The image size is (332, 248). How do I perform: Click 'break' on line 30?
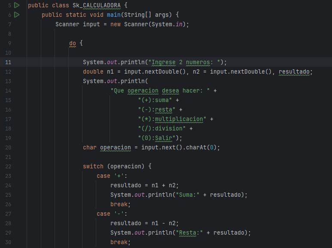[119, 242]
